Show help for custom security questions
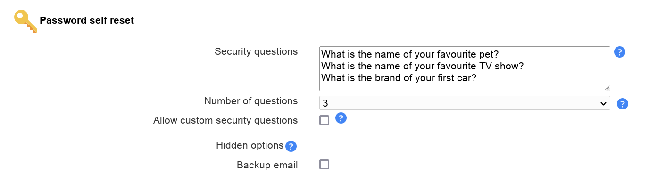 341,118
